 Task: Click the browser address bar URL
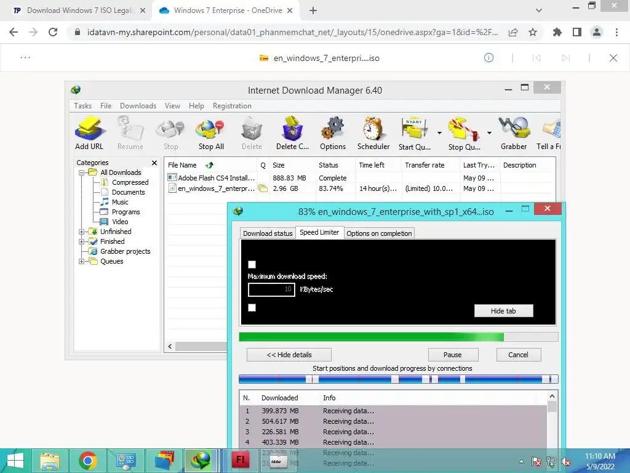pyautogui.click(x=292, y=32)
